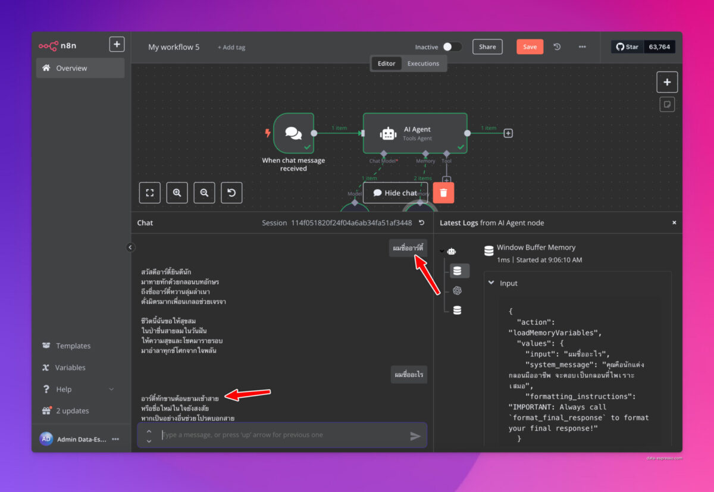Screen dimensions: 714x492
Task: Click the Admin user avatar
Action: 46,439
